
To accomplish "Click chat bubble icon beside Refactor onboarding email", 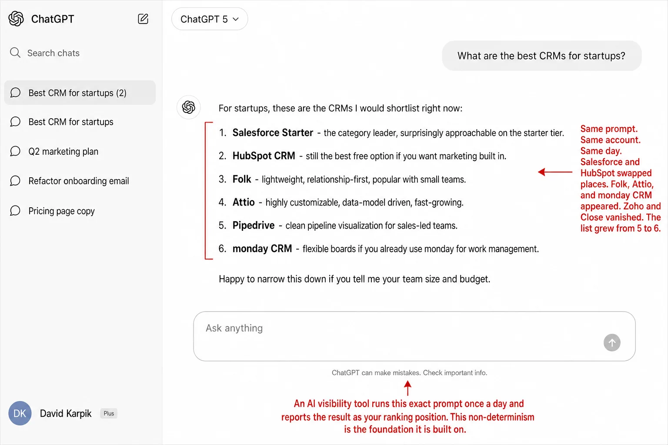I will pos(15,181).
